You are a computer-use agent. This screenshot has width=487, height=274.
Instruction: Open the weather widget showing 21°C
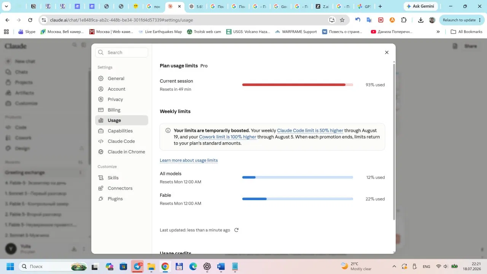tap(356, 266)
